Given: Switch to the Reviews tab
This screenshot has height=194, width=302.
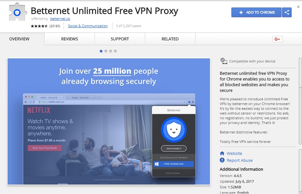Looking at the screenshot, I should [x=69, y=39].
